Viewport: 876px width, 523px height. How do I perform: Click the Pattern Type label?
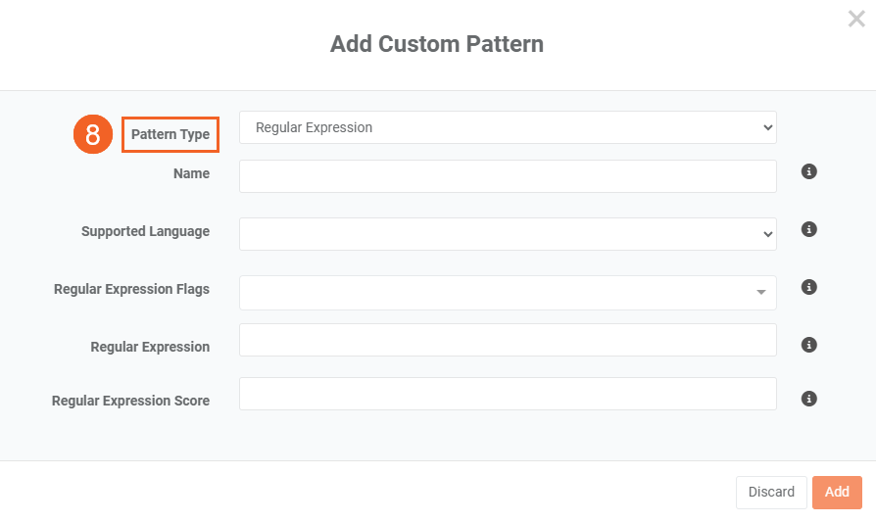click(x=170, y=134)
